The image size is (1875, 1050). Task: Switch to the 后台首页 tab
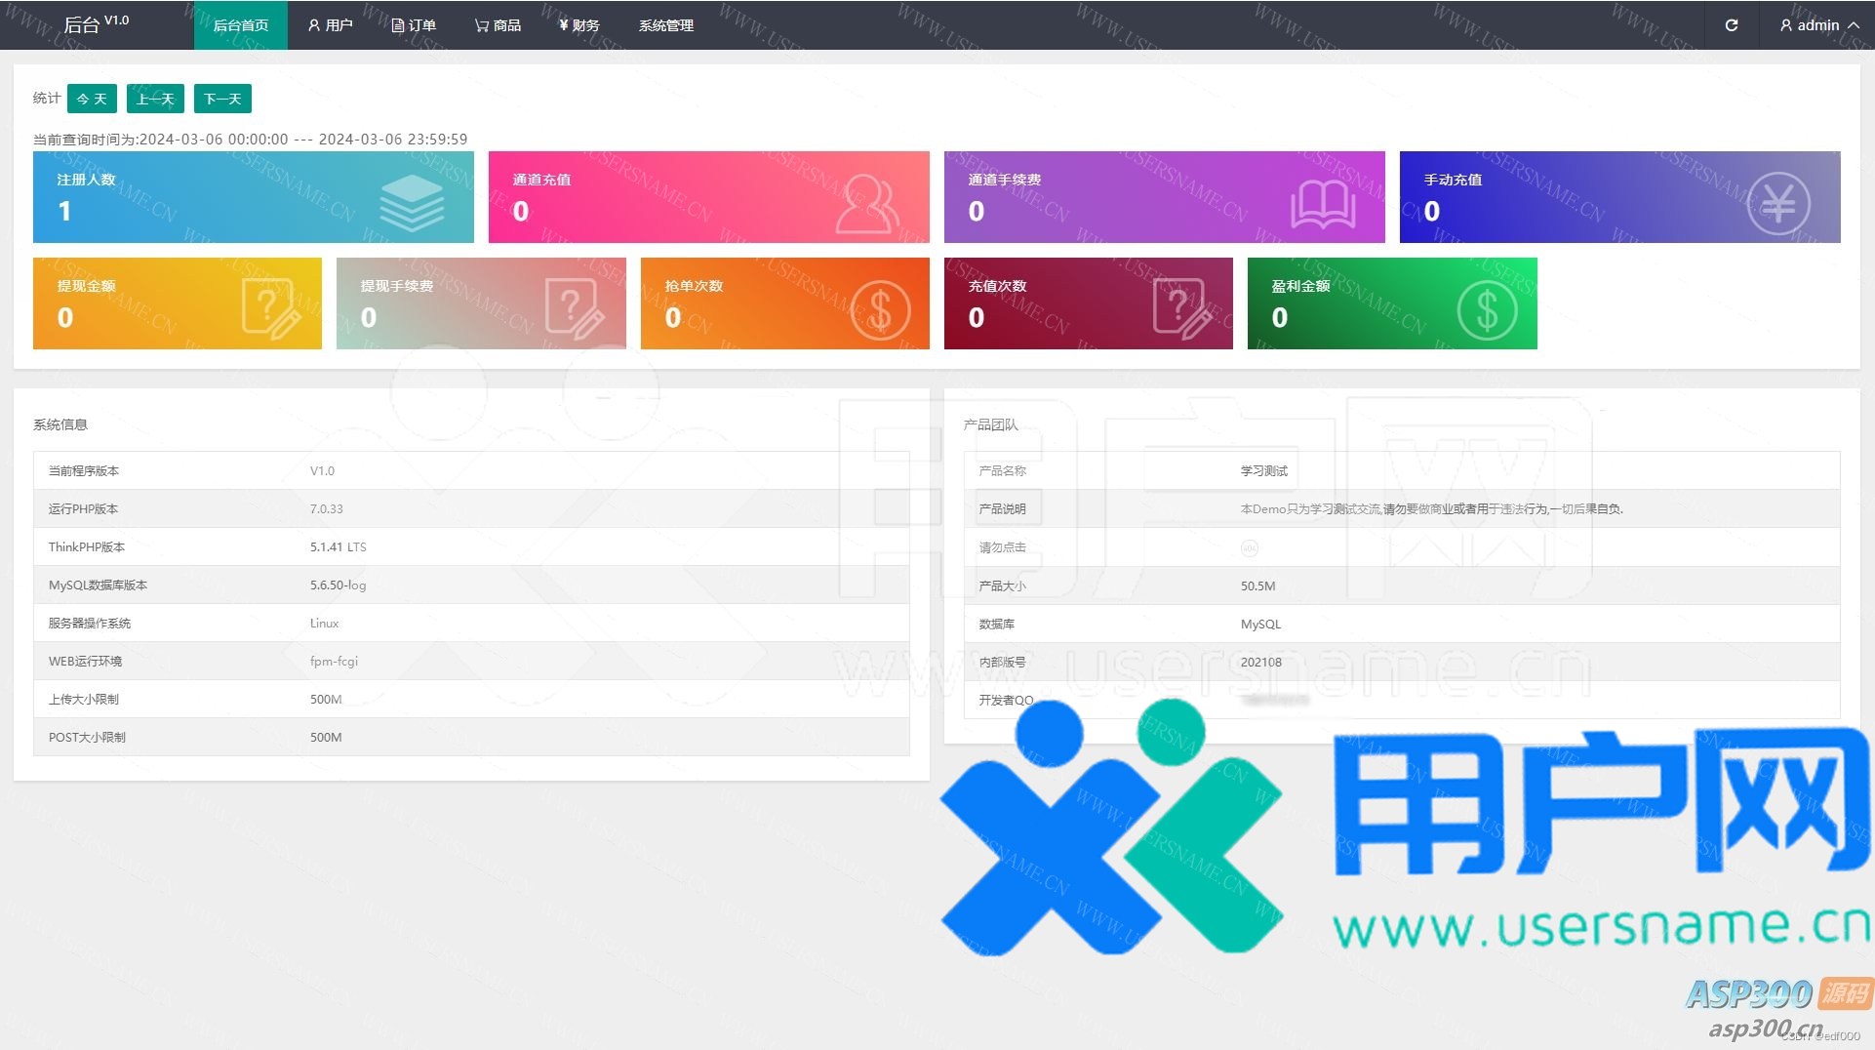(240, 25)
